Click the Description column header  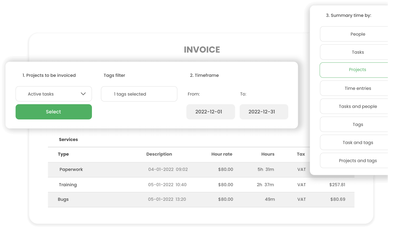click(159, 154)
